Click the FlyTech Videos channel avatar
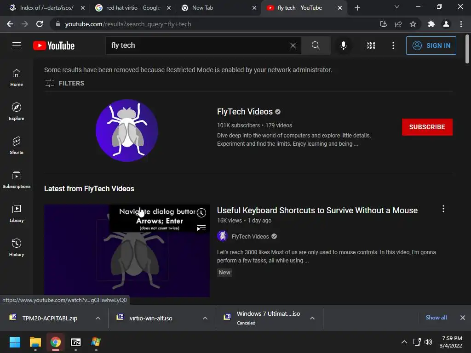 coord(127,130)
